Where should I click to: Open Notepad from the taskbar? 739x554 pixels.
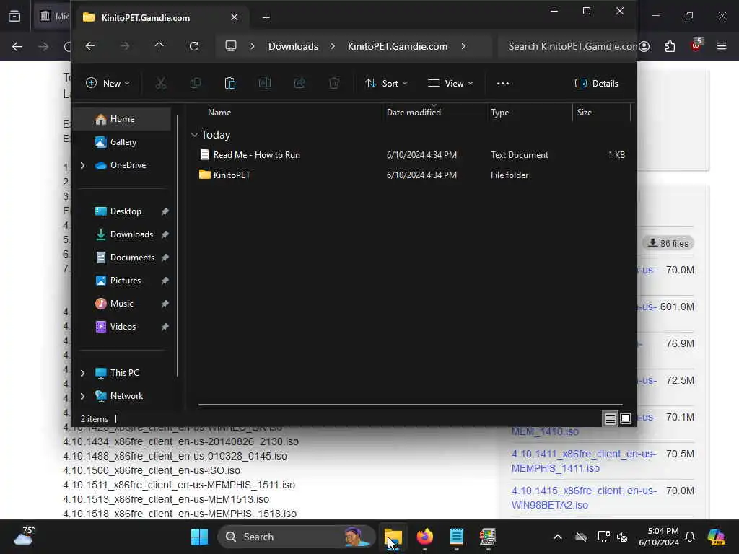456,537
